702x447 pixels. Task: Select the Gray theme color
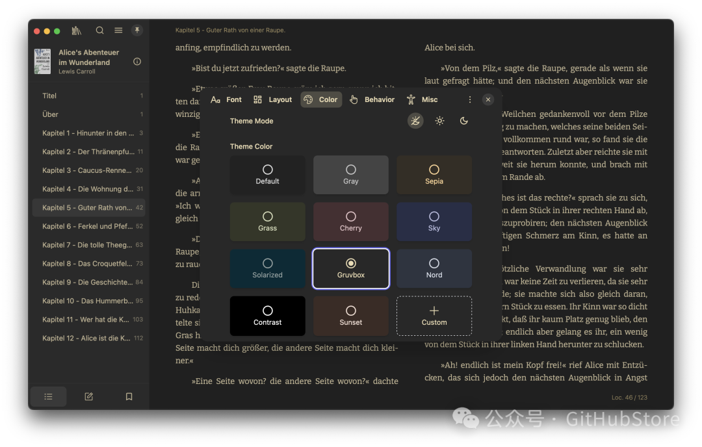[x=351, y=175]
